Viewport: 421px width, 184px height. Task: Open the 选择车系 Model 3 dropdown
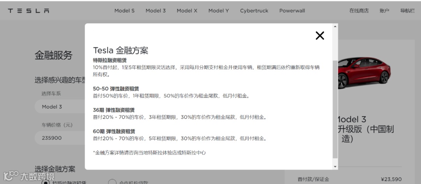pyautogui.click(x=60, y=107)
